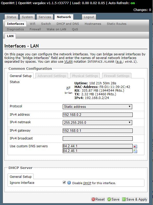Click the empty IPv4 broadcast field

coord(98,139)
